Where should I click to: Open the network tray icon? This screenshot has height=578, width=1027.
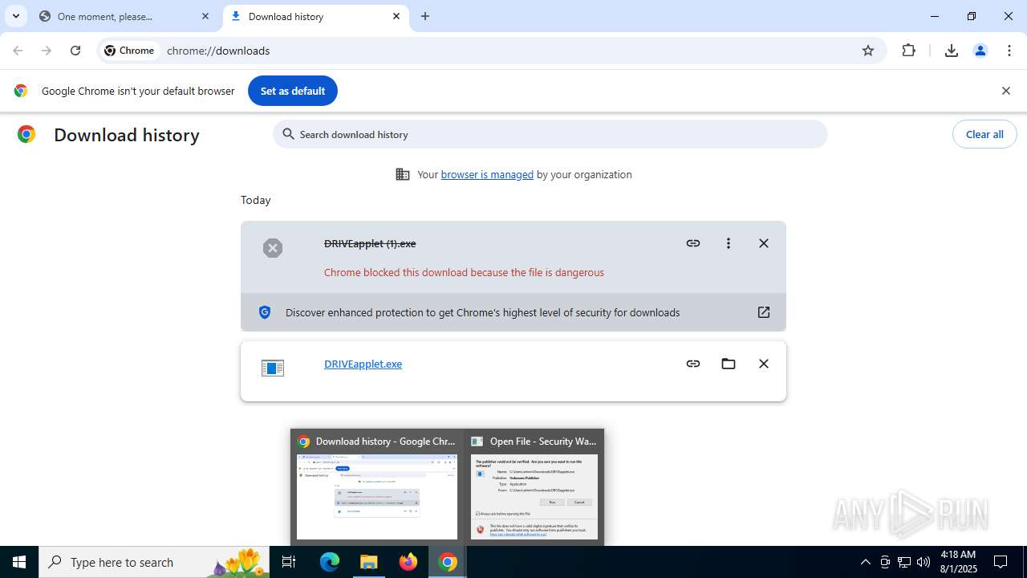pyautogui.click(x=904, y=562)
